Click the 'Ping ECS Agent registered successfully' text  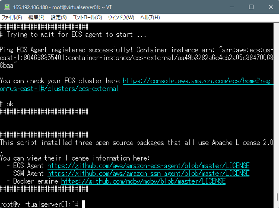pyautogui.click(x=66, y=50)
